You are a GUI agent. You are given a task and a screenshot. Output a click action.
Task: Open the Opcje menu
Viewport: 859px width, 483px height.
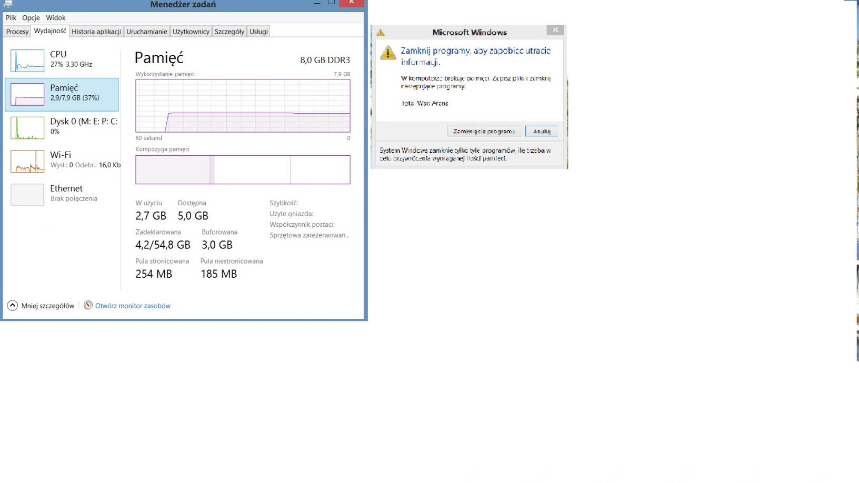[31, 17]
